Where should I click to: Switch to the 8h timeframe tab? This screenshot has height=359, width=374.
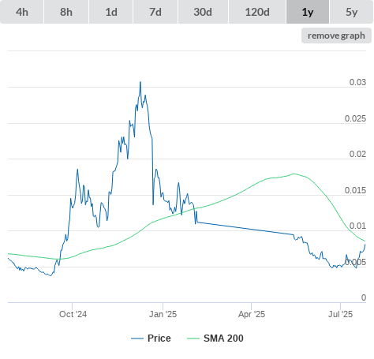66,12
